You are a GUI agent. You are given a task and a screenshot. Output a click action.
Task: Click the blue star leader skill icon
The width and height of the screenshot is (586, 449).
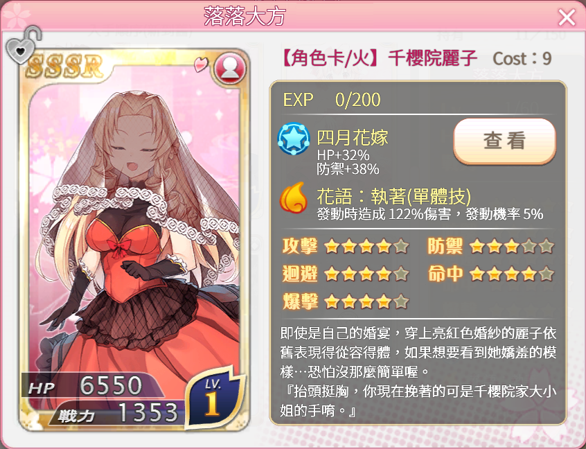point(294,139)
